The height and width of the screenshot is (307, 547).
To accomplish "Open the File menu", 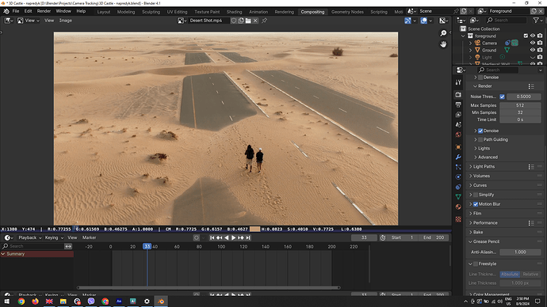I will (x=16, y=11).
